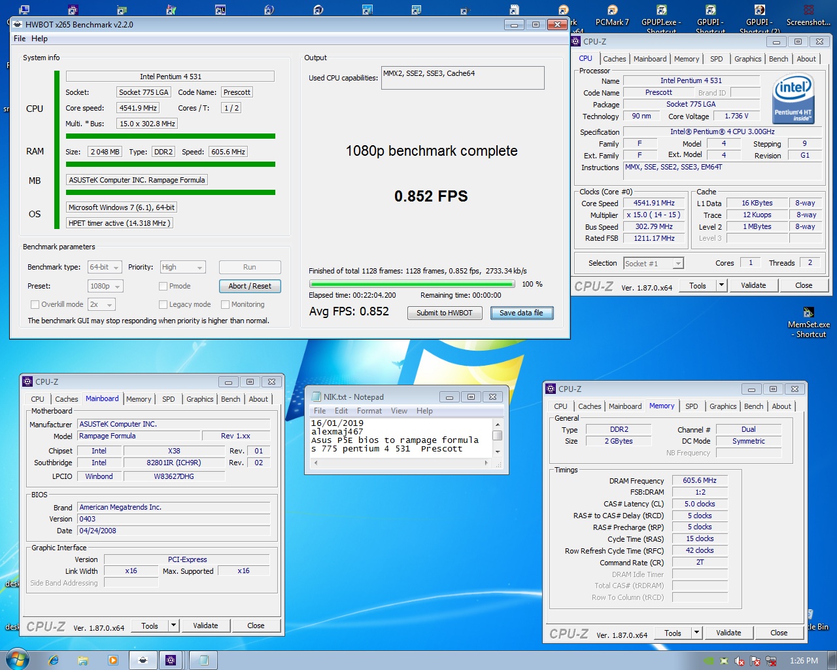This screenshot has width=837, height=670.
Task: Click Notepad vertical scrollbar down arrow
Action: coord(497,451)
